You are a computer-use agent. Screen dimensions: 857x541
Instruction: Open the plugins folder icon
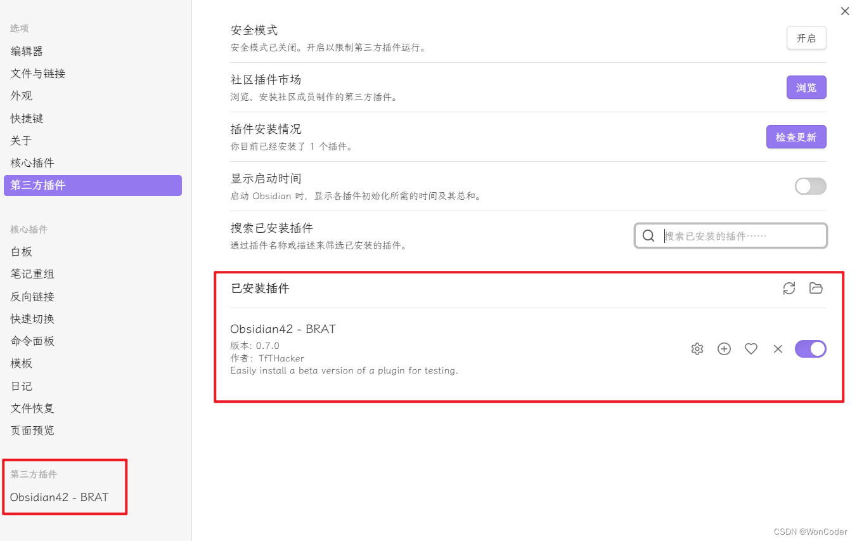[x=816, y=289]
